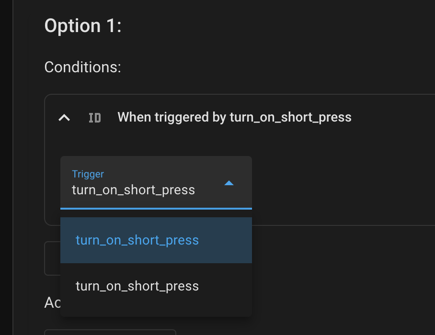The width and height of the screenshot is (435, 335).
Task: Focus the Trigger input field
Action: click(134, 190)
